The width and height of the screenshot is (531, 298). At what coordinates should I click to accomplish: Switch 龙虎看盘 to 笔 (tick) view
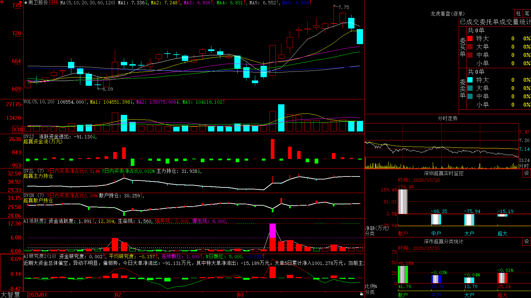click(x=527, y=13)
